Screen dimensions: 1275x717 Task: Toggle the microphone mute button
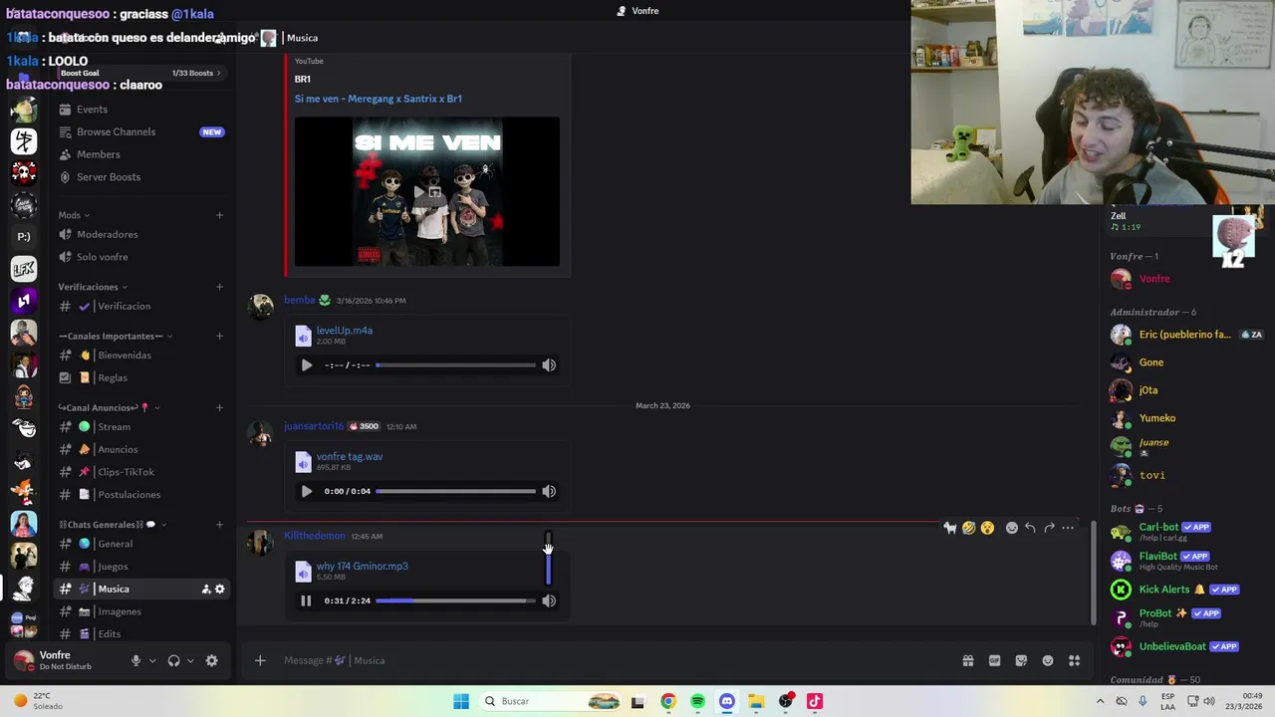click(135, 660)
